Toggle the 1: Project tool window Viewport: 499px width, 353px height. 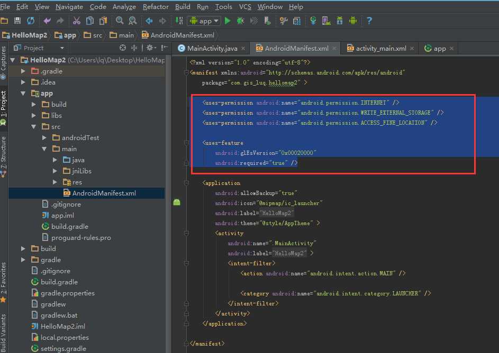point(4,105)
